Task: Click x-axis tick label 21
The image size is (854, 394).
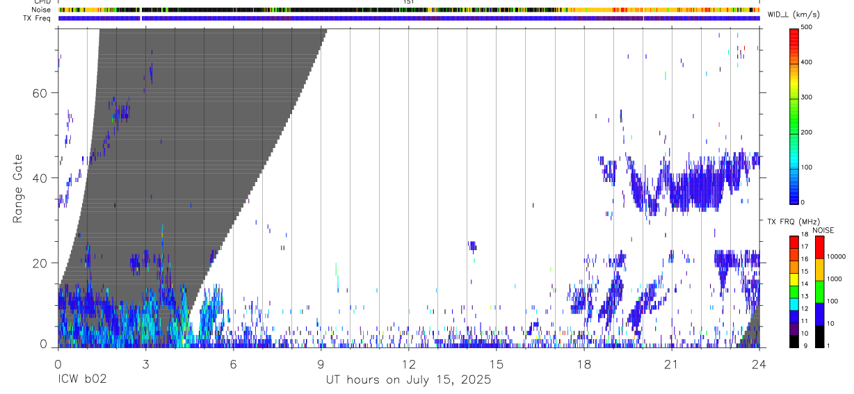Action: 672,363
